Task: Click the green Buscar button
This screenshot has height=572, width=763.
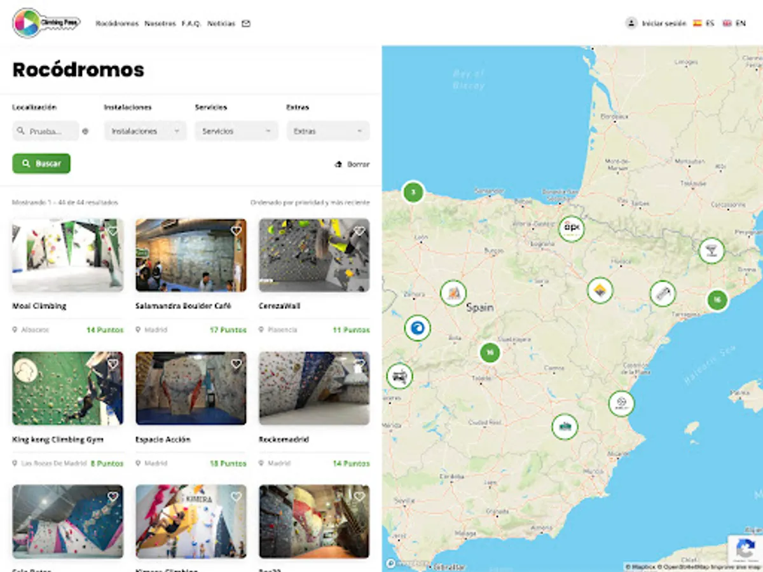Action: (x=41, y=163)
